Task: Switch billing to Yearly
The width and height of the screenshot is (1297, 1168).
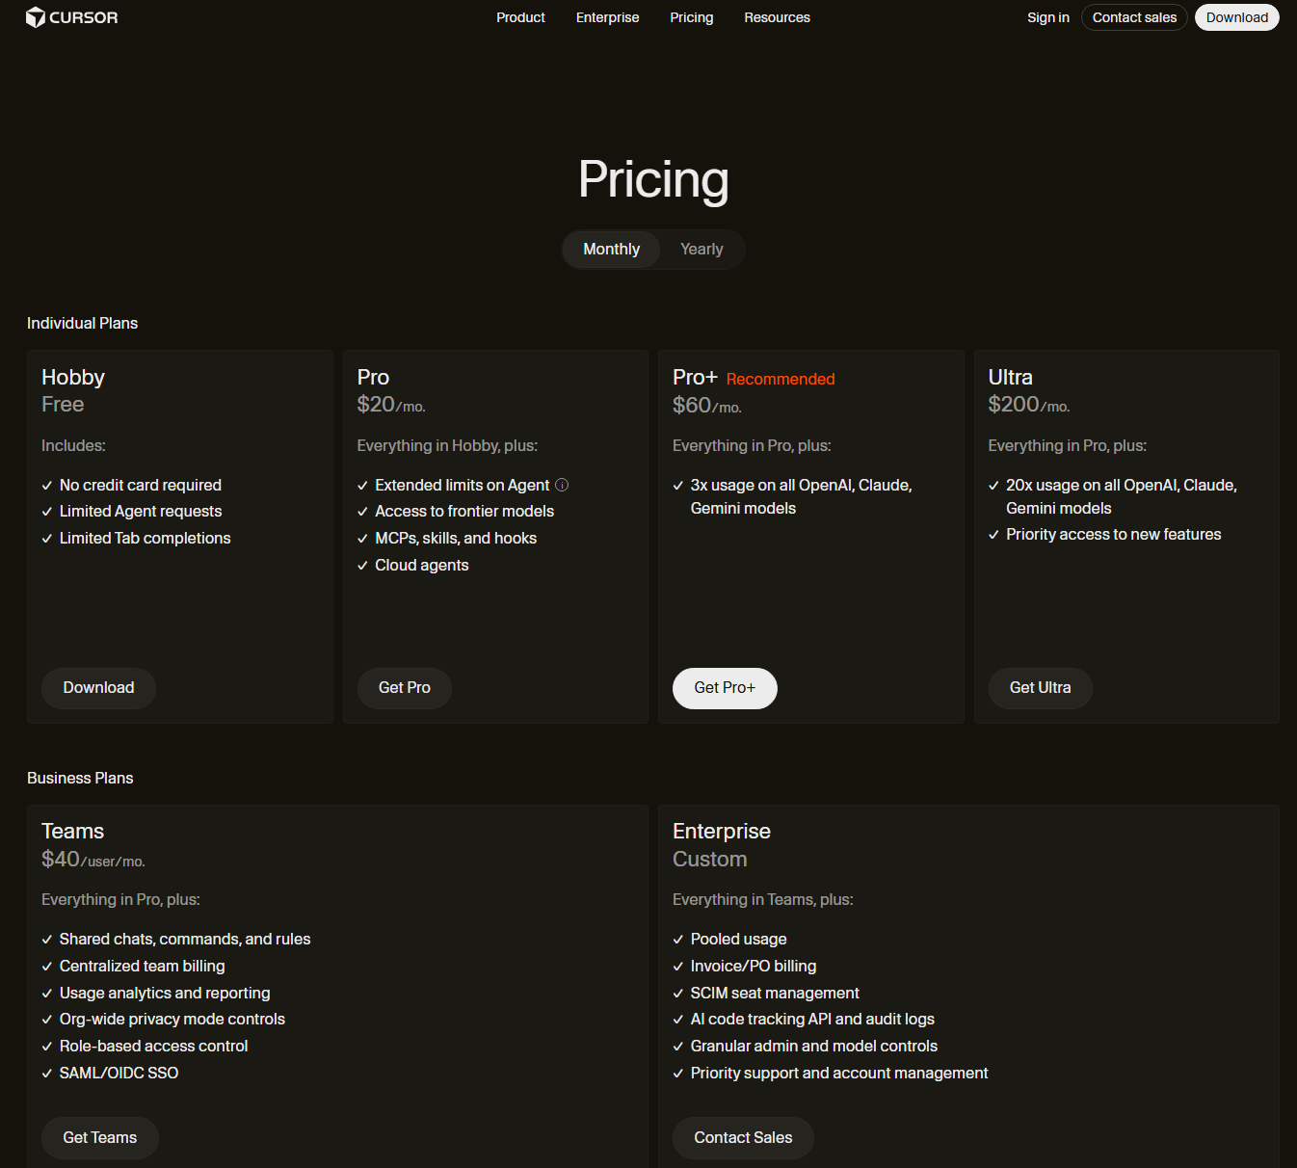Action: pyautogui.click(x=701, y=249)
